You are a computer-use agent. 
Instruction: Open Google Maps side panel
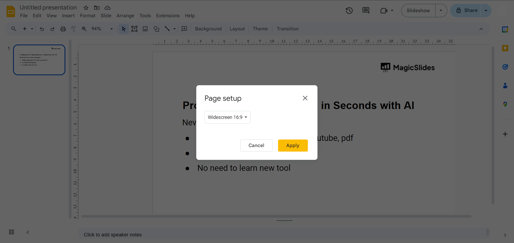pyautogui.click(x=505, y=104)
